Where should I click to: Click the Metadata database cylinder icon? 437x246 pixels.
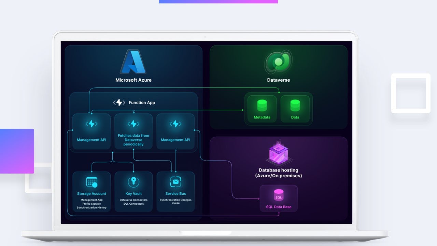pos(262,106)
